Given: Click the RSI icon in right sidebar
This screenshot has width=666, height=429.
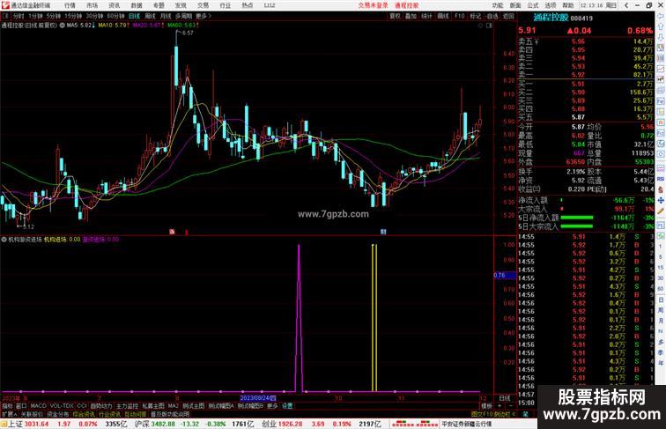Looking at the screenshot, I should pos(661,179).
